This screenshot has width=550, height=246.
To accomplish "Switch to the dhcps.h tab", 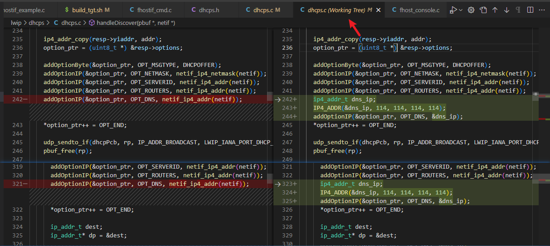I will pyautogui.click(x=209, y=10).
